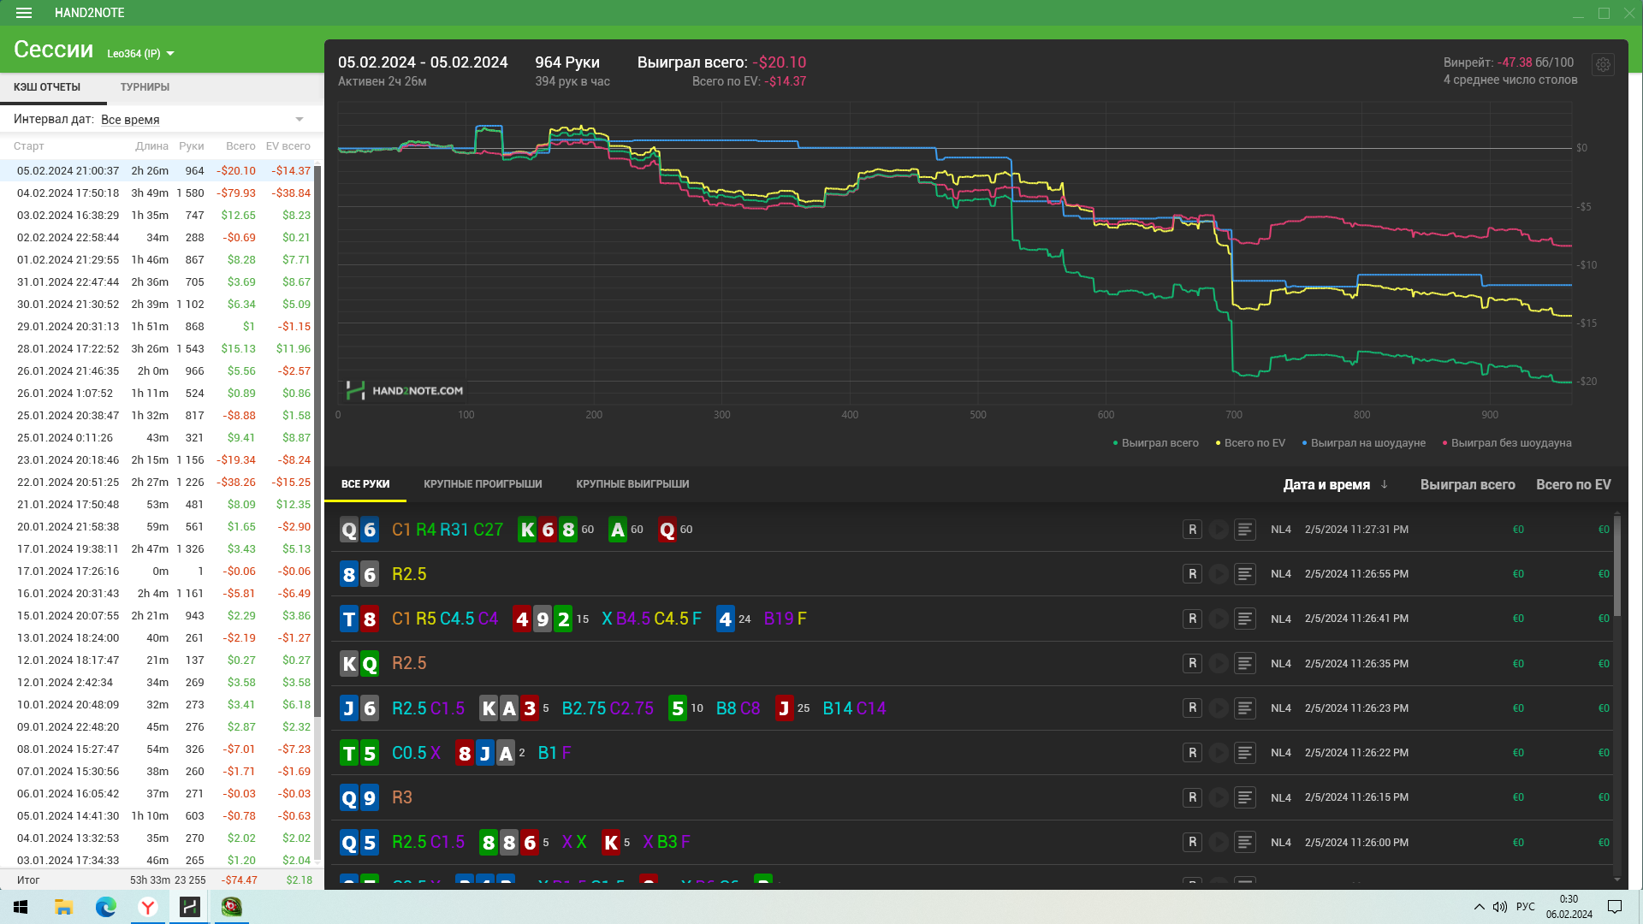This screenshot has width=1643, height=924.
Task: Open the Leo364 (IP) player dropdown
Action: click(x=140, y=53)
